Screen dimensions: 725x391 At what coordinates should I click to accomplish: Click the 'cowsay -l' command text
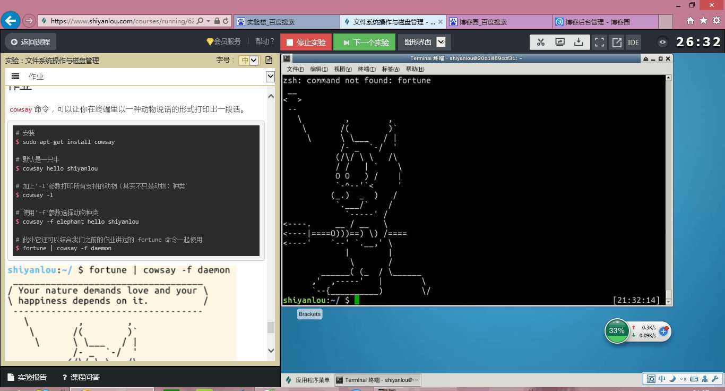[x=38, y=195]
